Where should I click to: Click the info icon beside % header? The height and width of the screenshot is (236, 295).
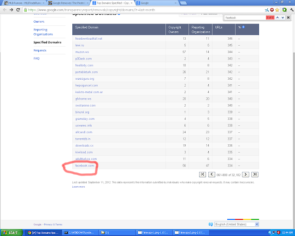point(243,27)
